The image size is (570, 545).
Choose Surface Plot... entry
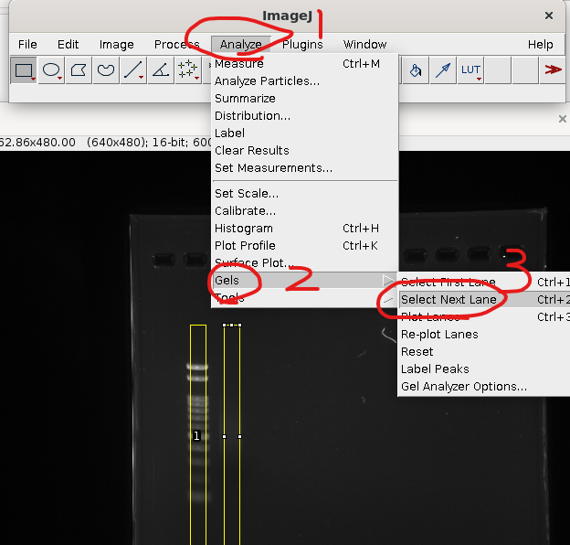click(x=304, y=262)
